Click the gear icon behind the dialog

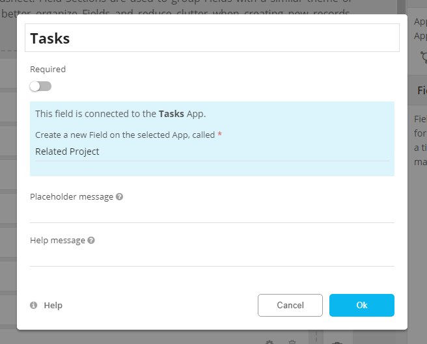coord(269,341)
